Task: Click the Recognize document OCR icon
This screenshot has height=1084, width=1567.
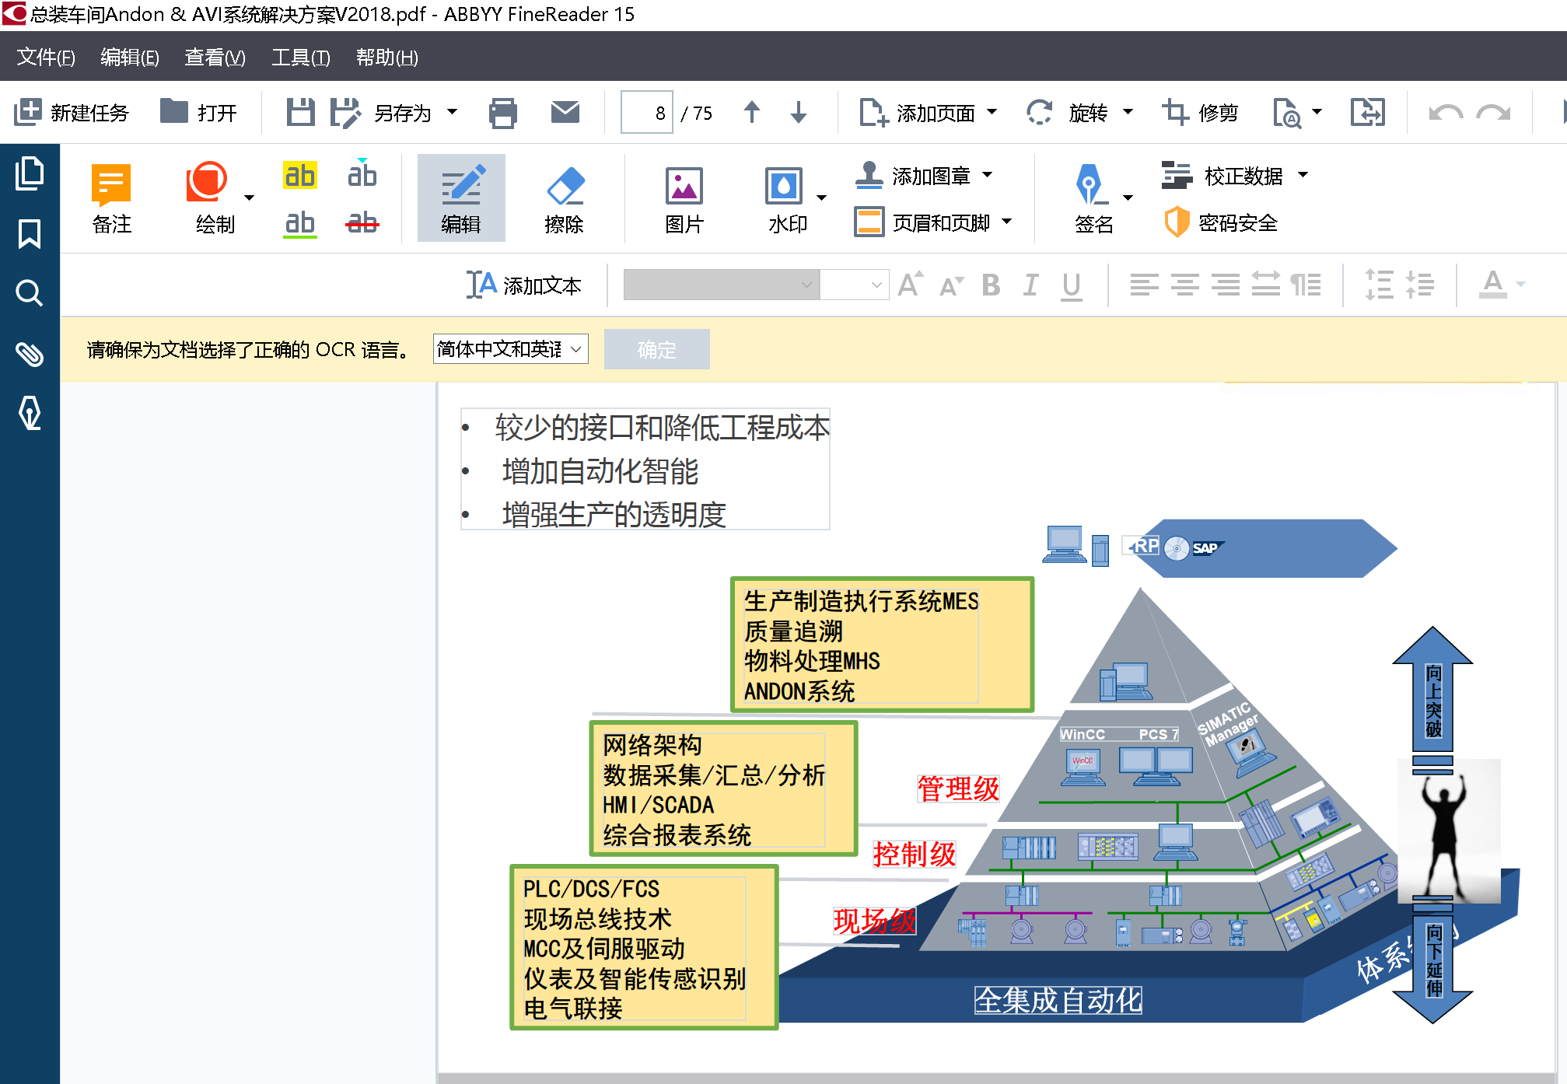Action: [1287, 113]
